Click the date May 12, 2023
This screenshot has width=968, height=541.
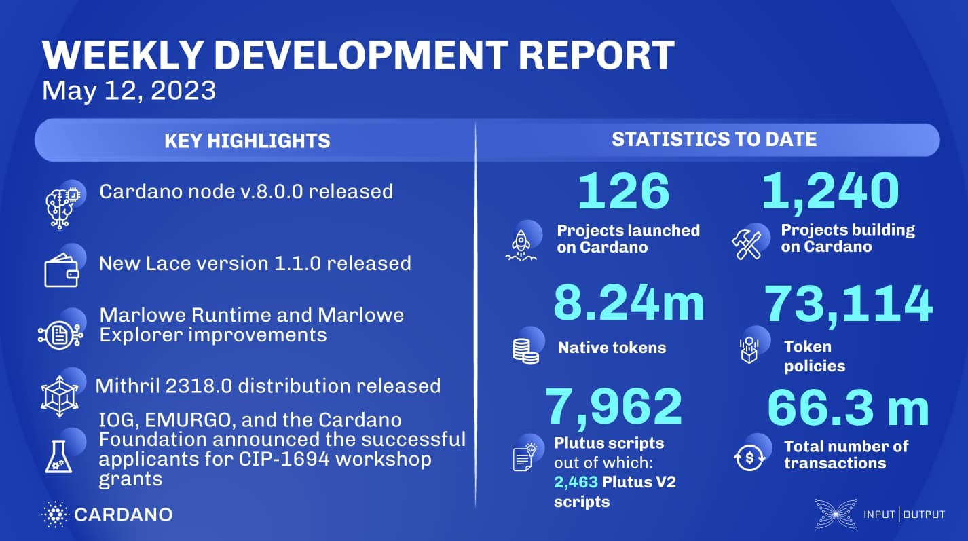click(x=129, y=90)
